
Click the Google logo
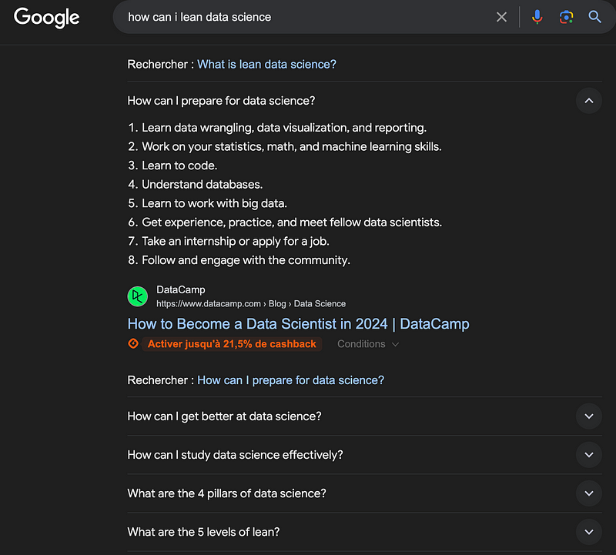pyautogui.click(x=46, y=18)
